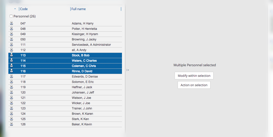
Task: Select the person icon next to Kissinger
Action: (x=11, y=34)
